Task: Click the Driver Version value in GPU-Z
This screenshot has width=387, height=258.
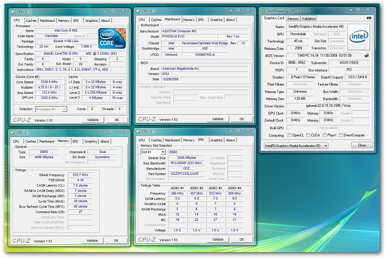Action: coord(328,106)
